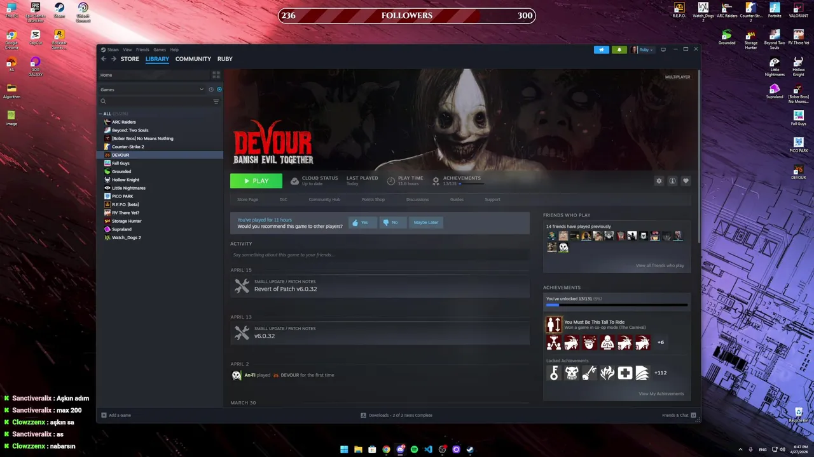This screenshot has width=814, height=457.
Task: Select ARC Raiders in the library list
Action: pyautogui.click(x=160, y=122)
